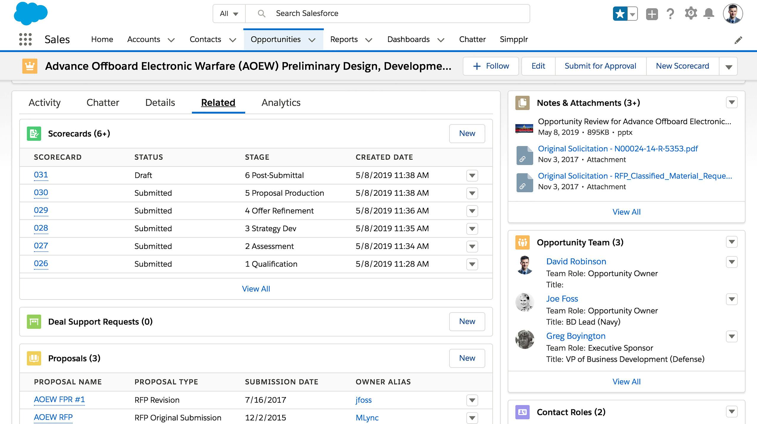Open Notes & Attachments panel dropdown
This screenshot has height=424, width=757.
click(x=732, y=103)
